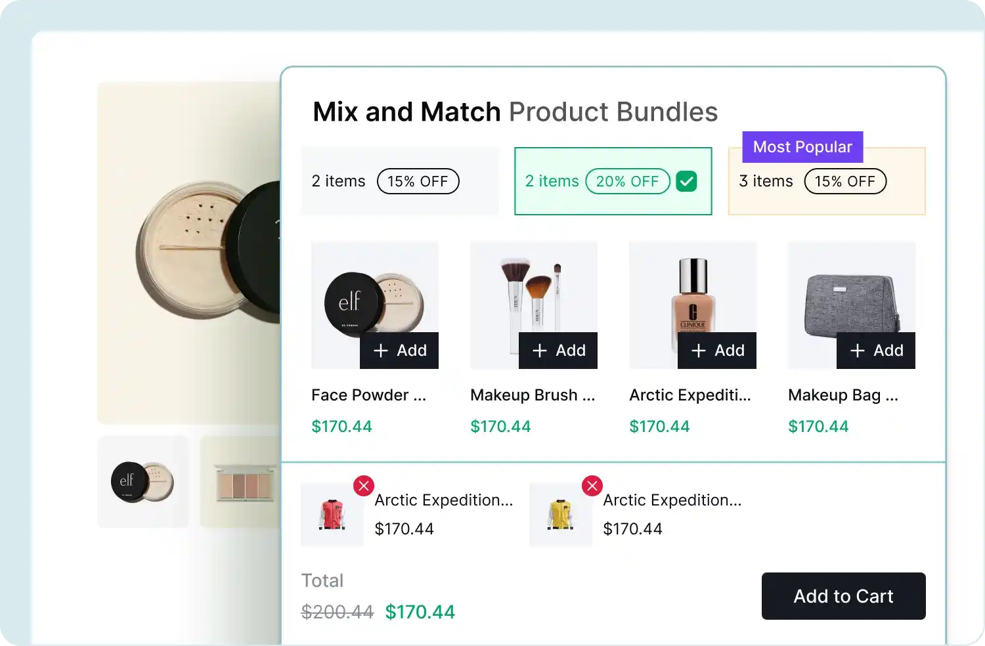Expand the truncated Makeup Brush product title

click(x=533, y=395)
